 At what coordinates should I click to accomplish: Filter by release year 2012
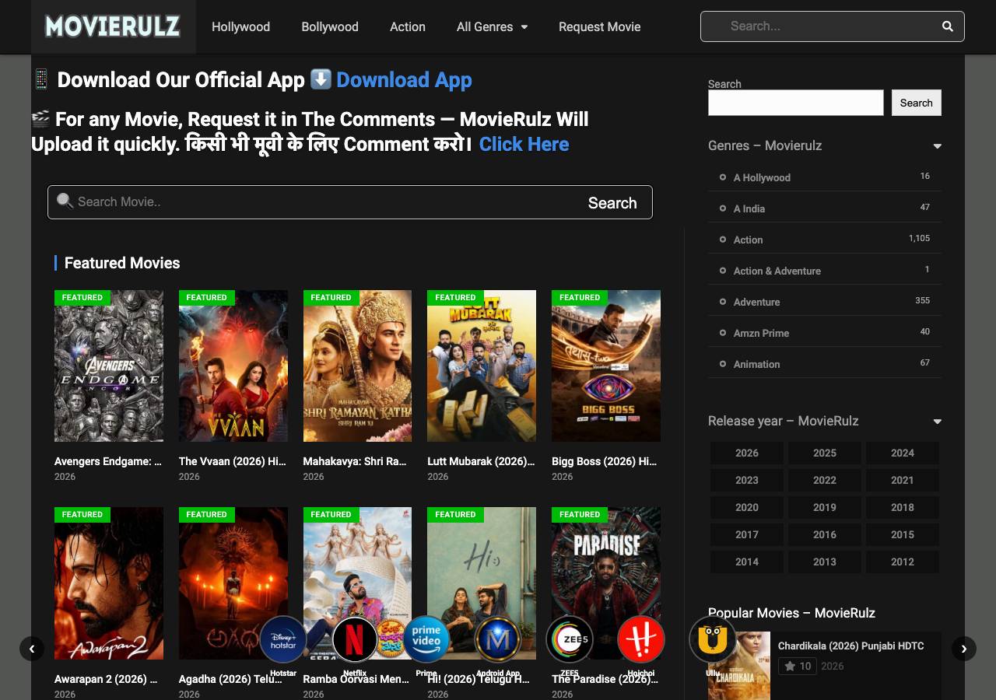903,562
